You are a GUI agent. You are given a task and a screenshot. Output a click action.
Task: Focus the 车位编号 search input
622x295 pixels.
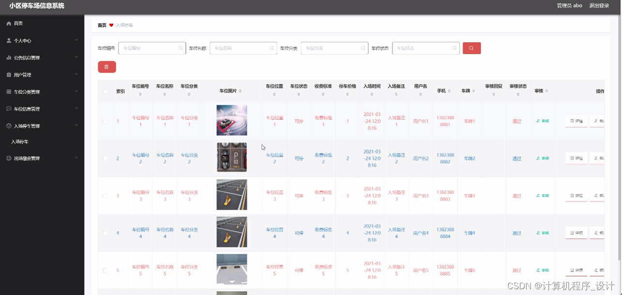click(x=152, y=48)
